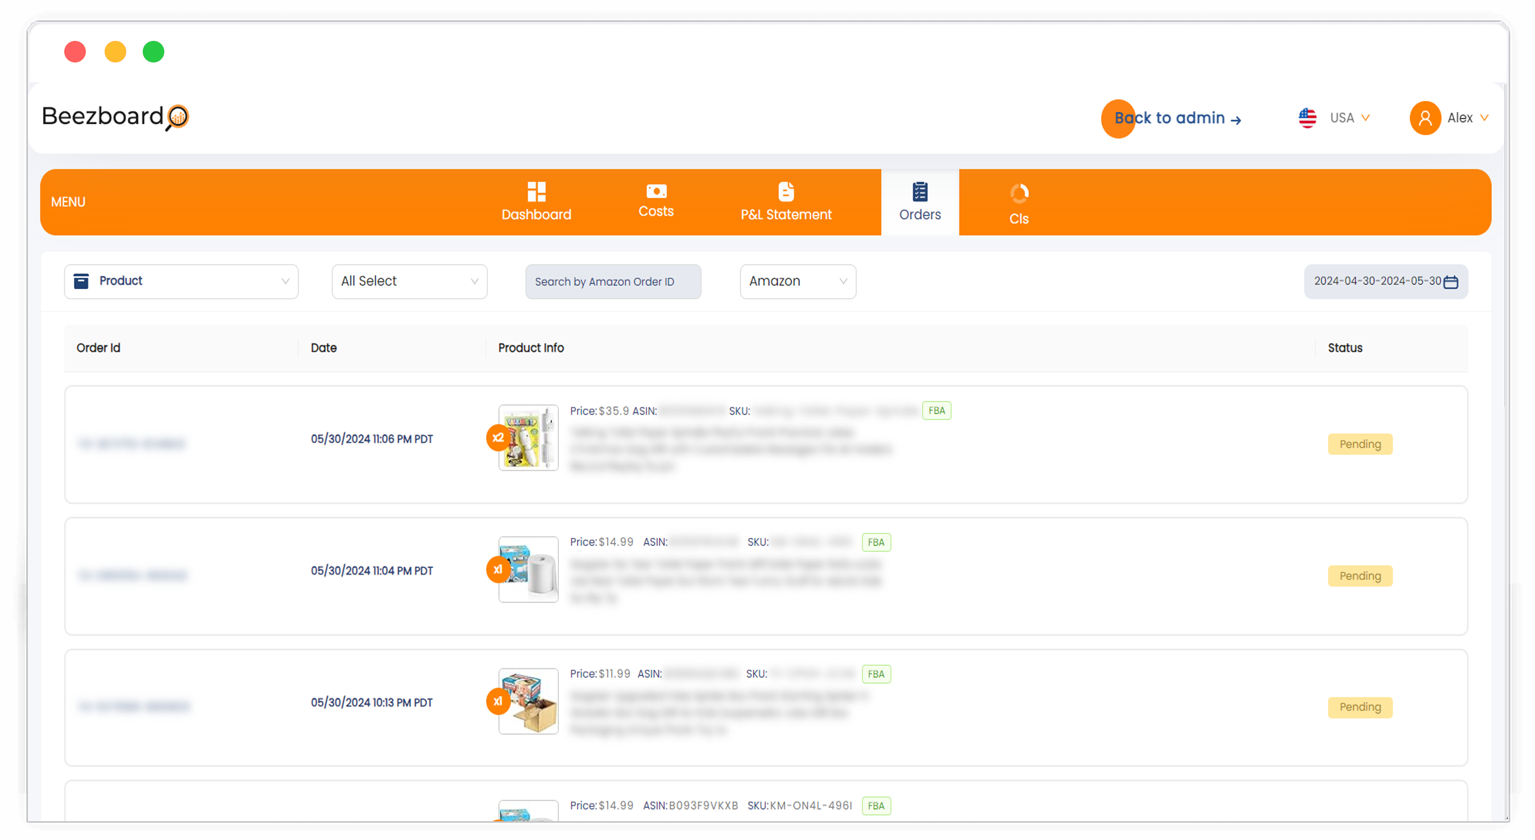The width and height of the screenshot is (1535, 840).
Task: Click the Product archive box icon
Action: tap(81, 281)
